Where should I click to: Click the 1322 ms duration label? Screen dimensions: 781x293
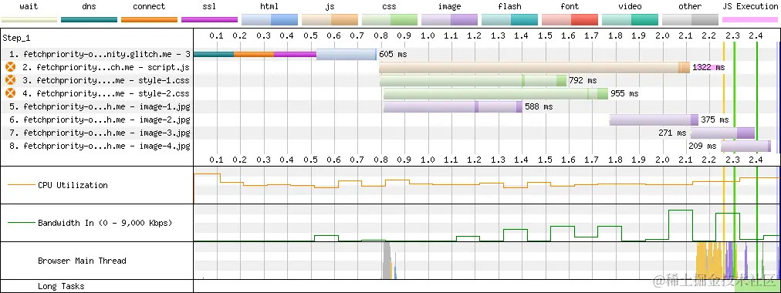tap(708, 67)
